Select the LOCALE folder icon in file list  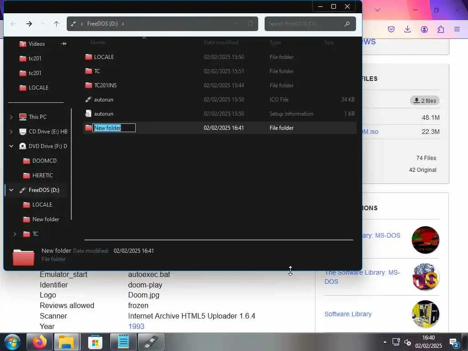point(88,57)
